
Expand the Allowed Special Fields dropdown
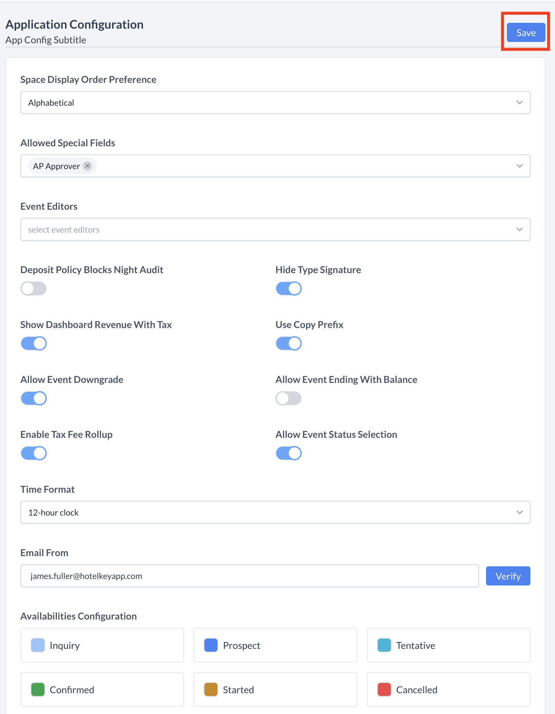tap(519, 166)
